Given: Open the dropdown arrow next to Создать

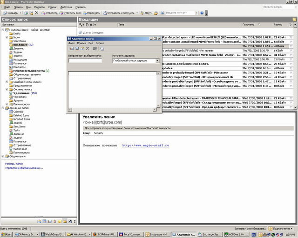Looking at the screenshot, I should [20, 13].
